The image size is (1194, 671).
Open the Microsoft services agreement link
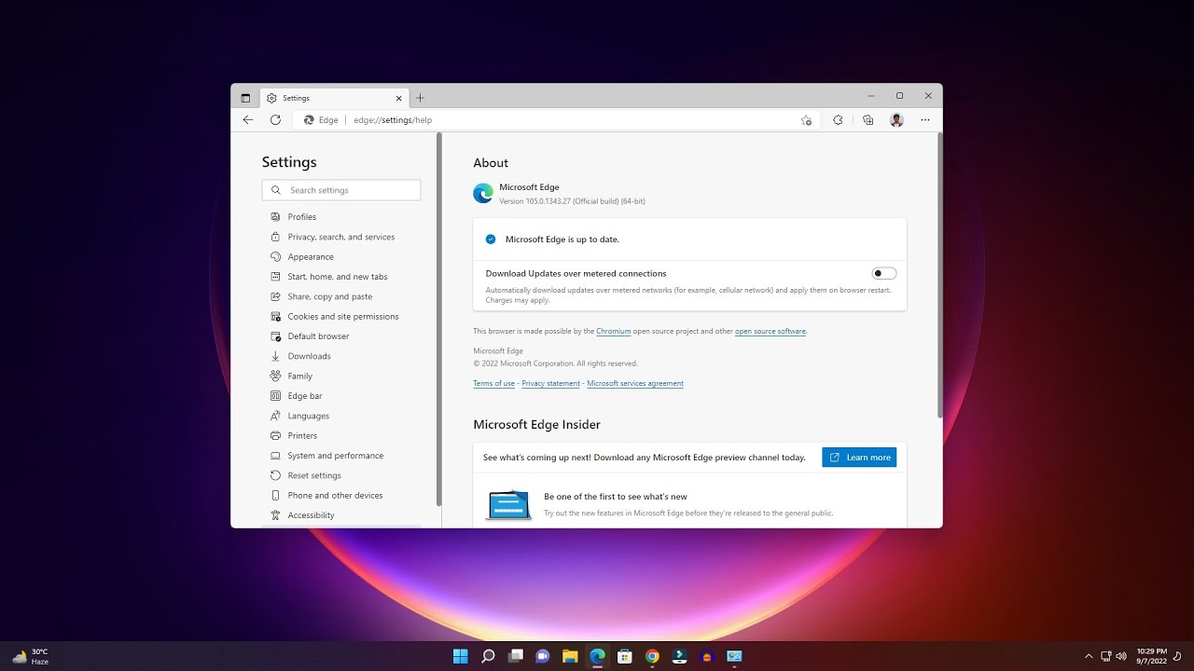(x=635, y=383)
